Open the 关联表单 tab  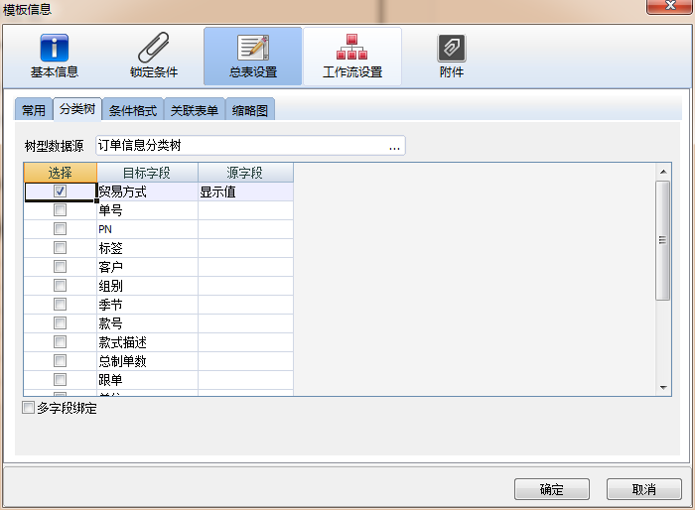pyautogui.click(x=195, y=110)
